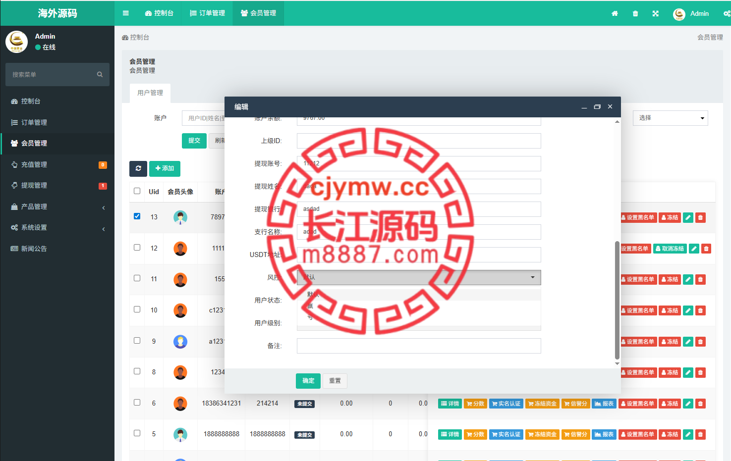The image size is (731, 461).
Task: Check the checkbox for Uid 6
Action: (137, 403)
